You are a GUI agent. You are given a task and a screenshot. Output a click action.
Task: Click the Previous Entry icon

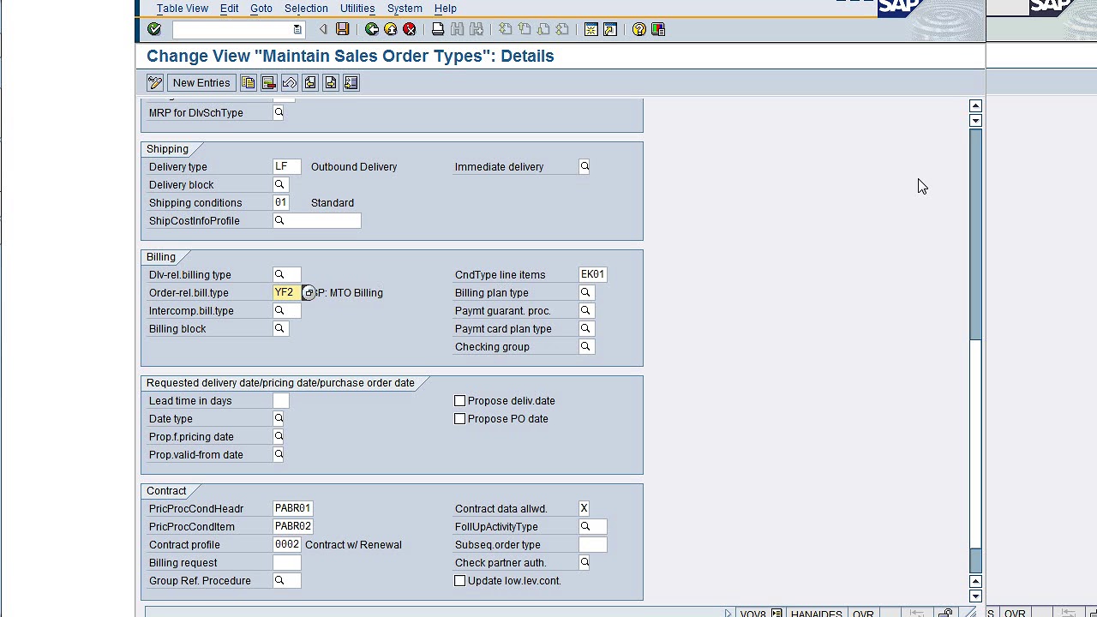[309, 82]
